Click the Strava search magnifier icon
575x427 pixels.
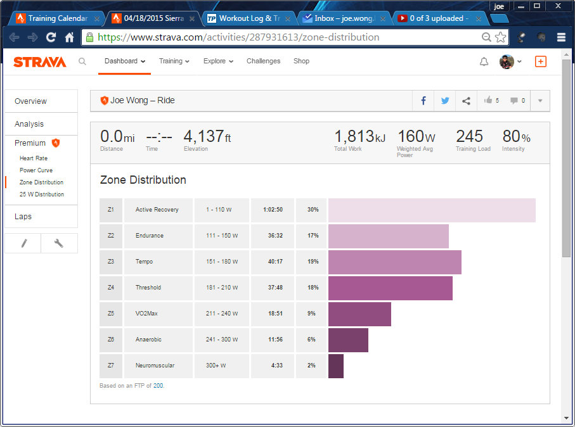click(x=82, y=61)
